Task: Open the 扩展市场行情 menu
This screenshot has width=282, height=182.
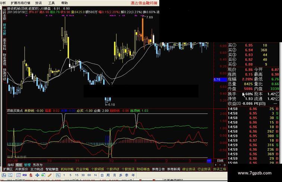Action: (x=21, y=3)
